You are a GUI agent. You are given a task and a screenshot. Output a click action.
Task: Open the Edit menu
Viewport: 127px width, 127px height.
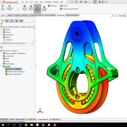27,2
